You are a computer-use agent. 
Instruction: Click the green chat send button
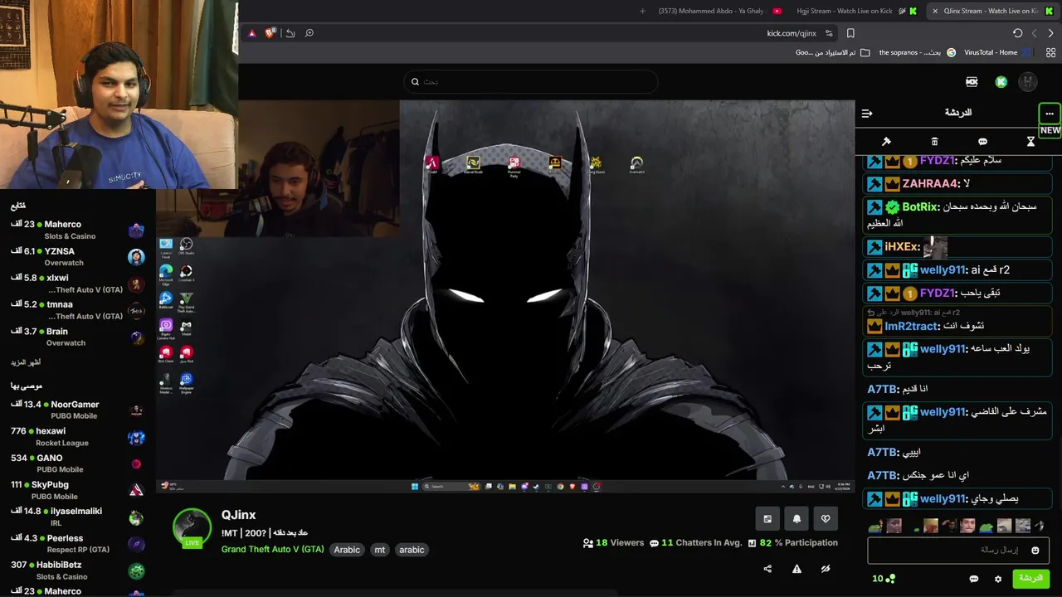coord(1030,579)
